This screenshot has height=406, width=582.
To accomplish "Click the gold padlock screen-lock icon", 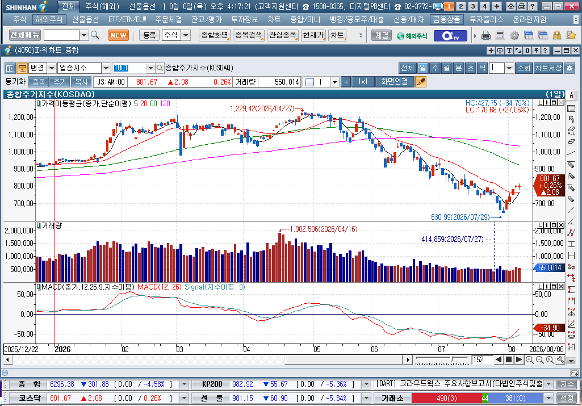I will click(x=557, y=35).
